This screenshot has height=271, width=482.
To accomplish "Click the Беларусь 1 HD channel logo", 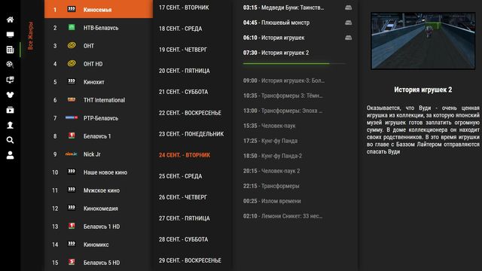I will 72,226.
